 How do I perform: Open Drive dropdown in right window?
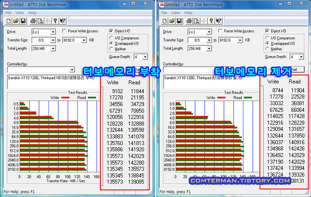[x=209, y=32]
